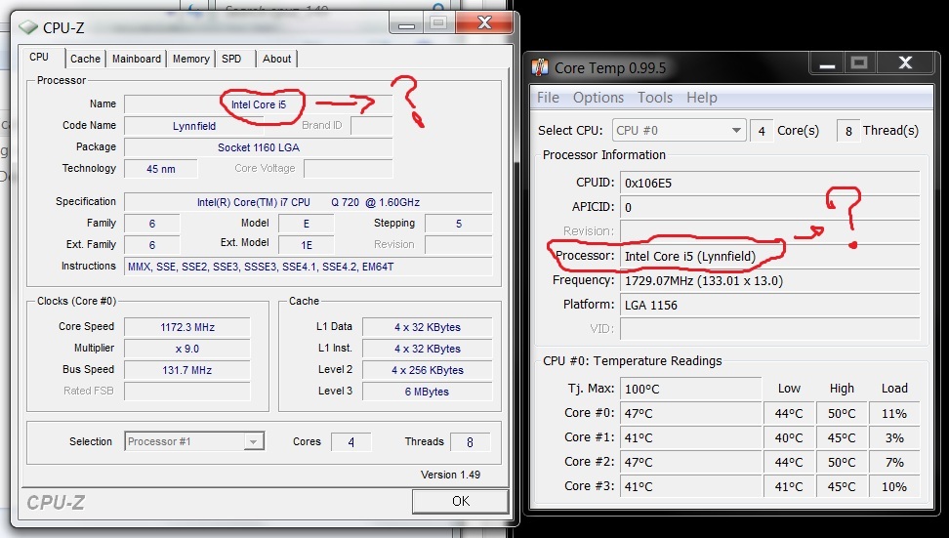Open the Options menu in Core Temp

[598, 98]
